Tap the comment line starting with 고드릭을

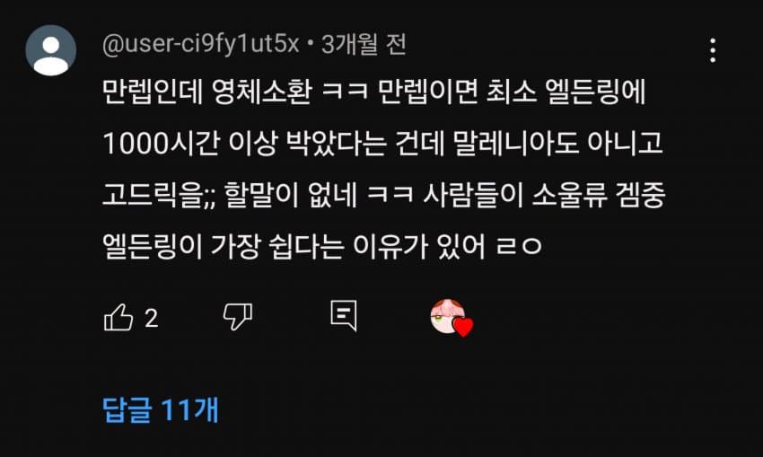[383, 195]
